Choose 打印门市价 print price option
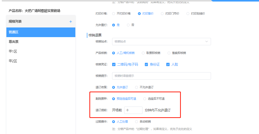 click(x=162, y=14)
